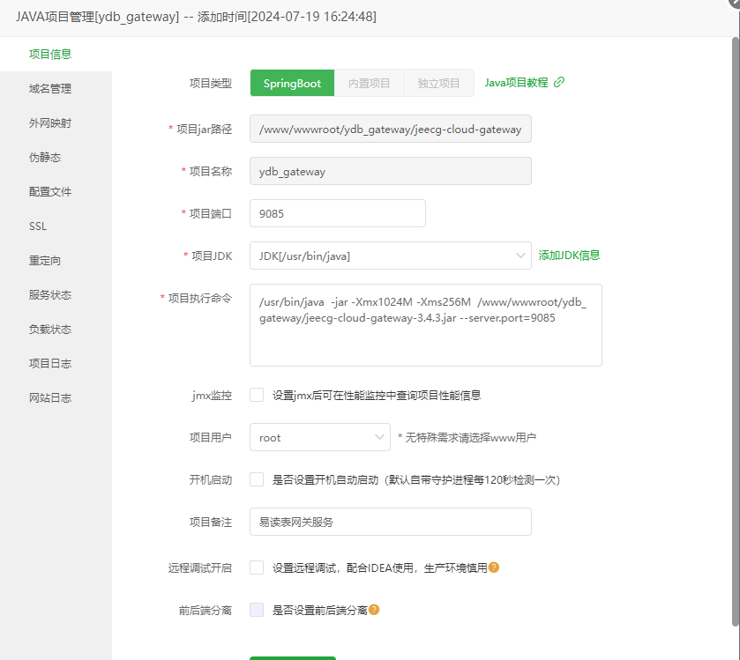
Task: Click into 项目执行命令 textarea
Action: pyautogui.click(x=426, y=325)
